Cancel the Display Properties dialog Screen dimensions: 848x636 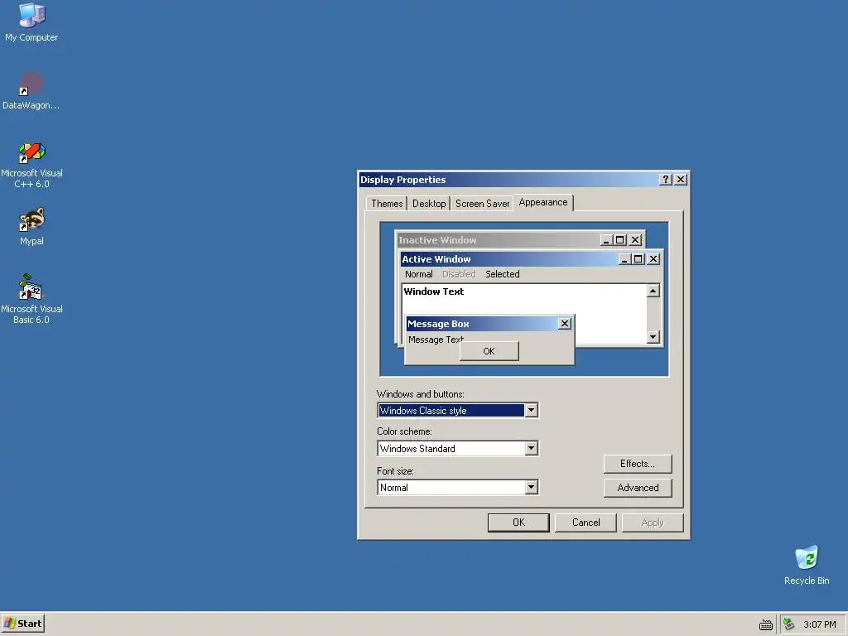[585, 523]
